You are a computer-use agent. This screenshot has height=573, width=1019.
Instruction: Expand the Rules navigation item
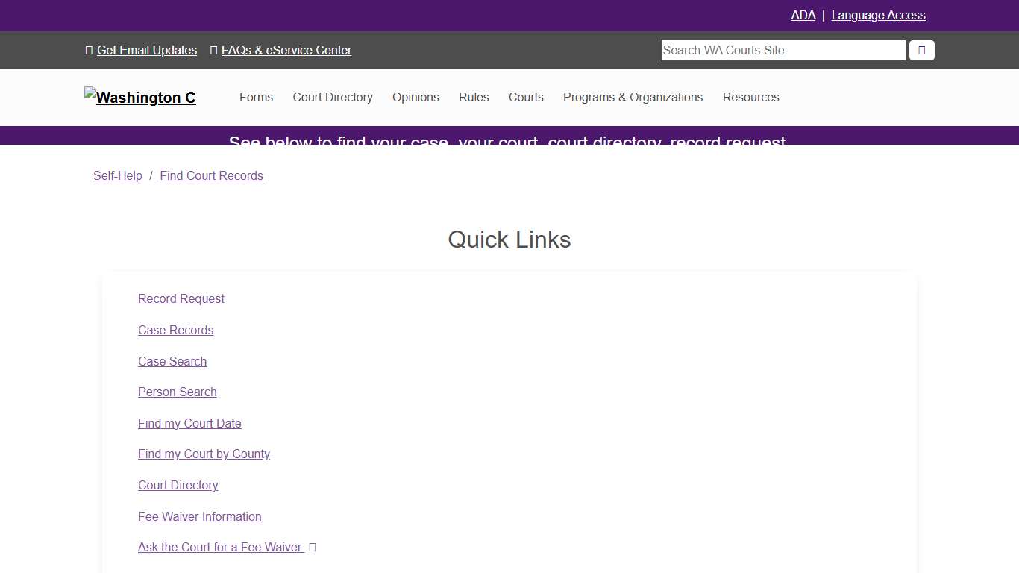[x=474, y=98]
